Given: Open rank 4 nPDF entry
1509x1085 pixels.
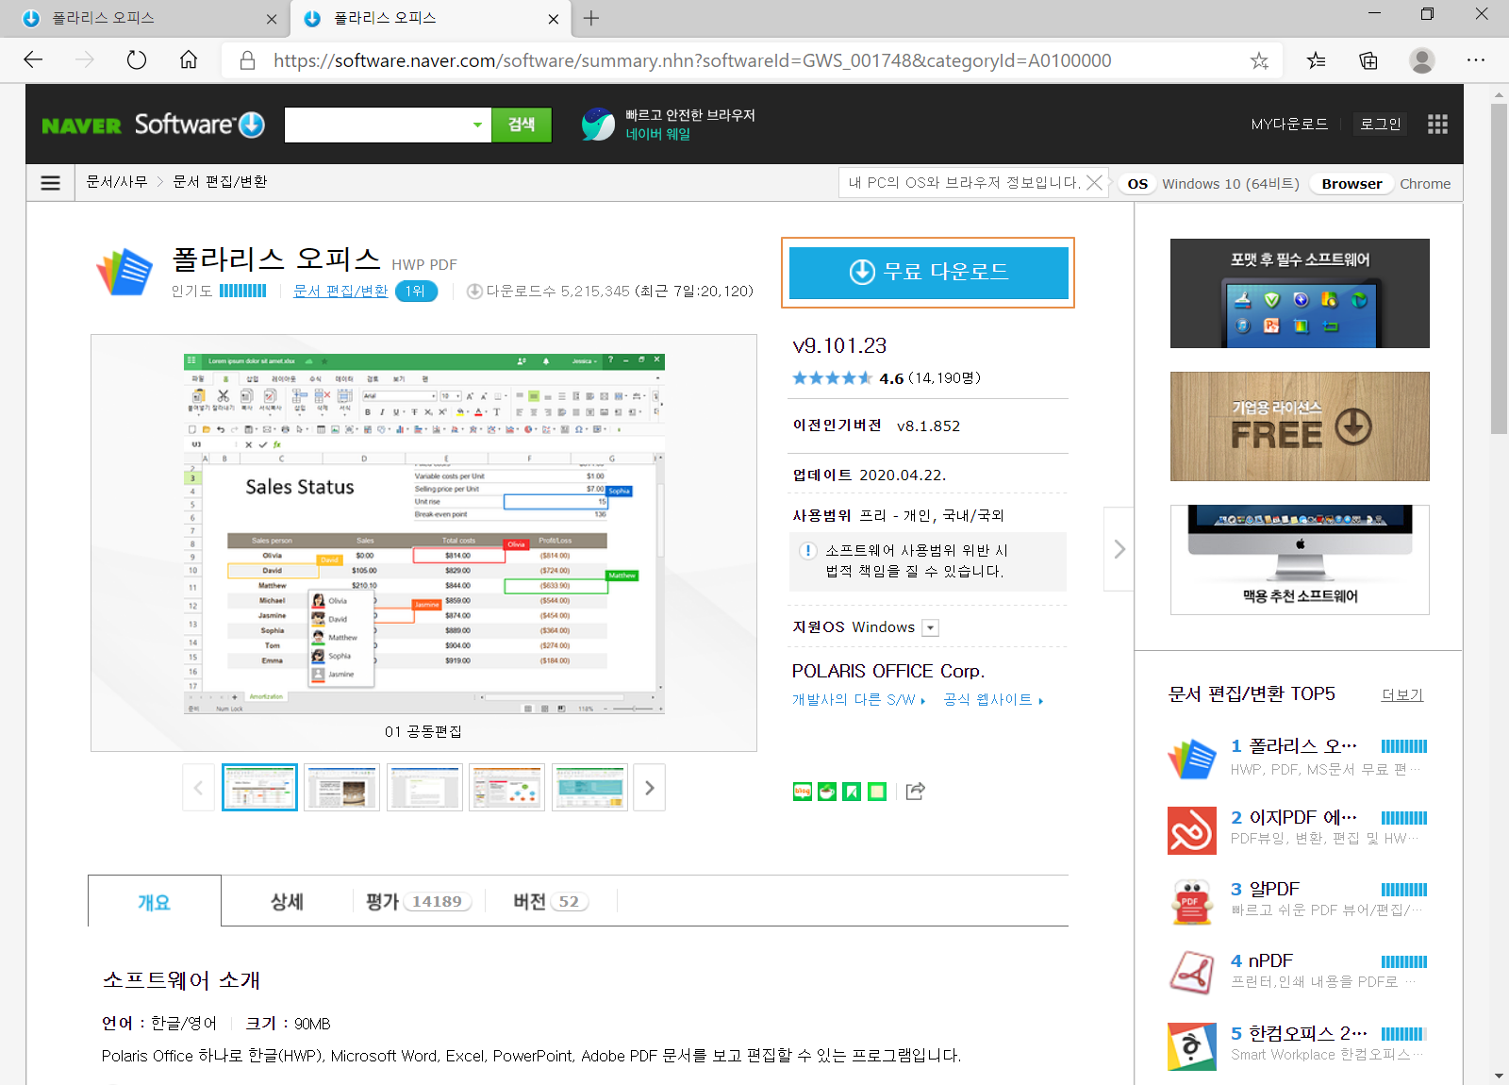Looking at the screenshot, I should (x=1270, y=961).
